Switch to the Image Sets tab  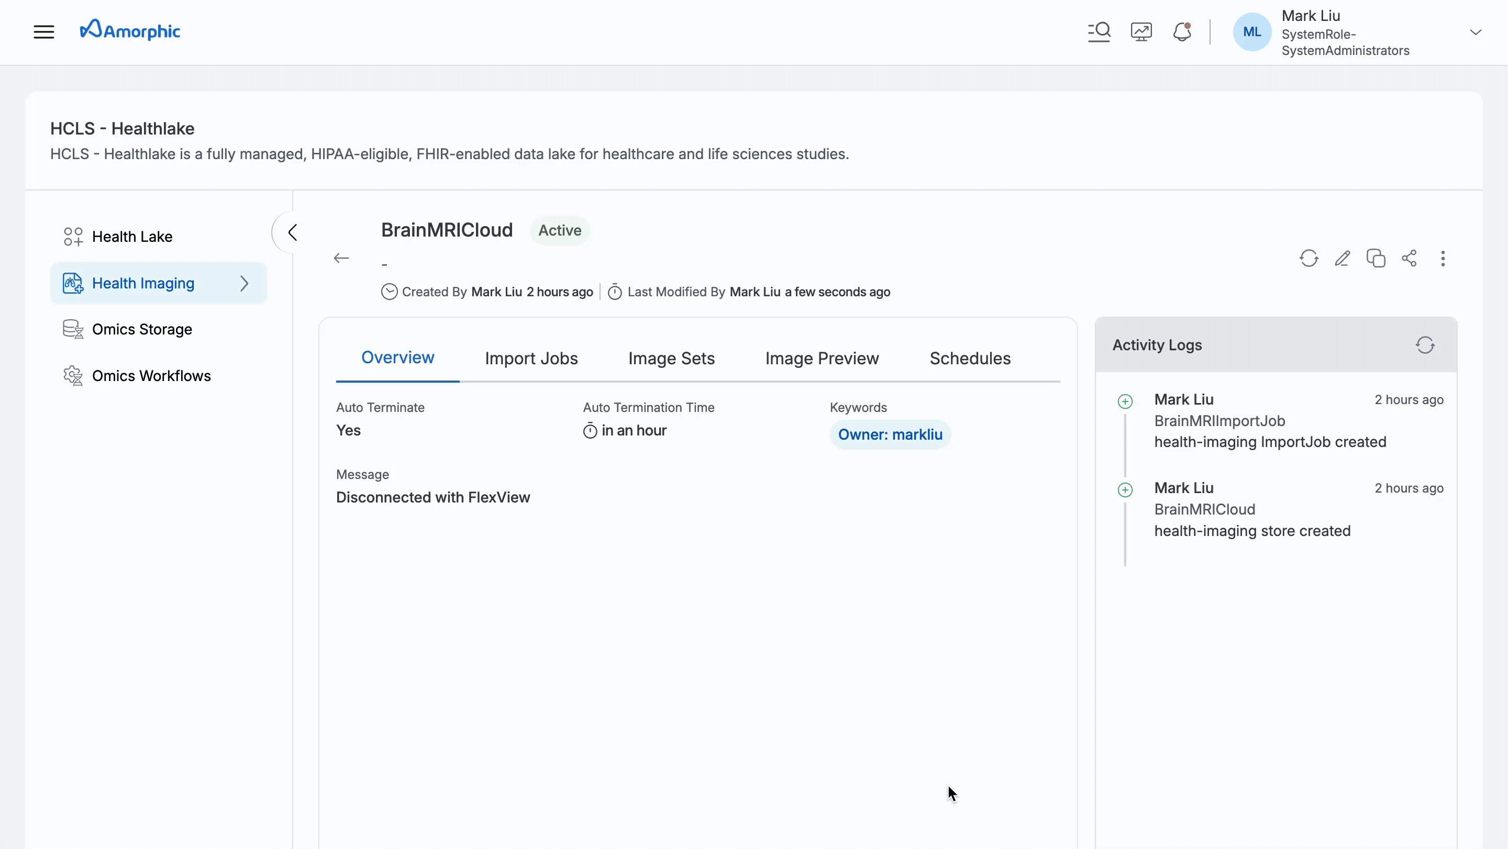pyautogui.click(x=671, y=358)
